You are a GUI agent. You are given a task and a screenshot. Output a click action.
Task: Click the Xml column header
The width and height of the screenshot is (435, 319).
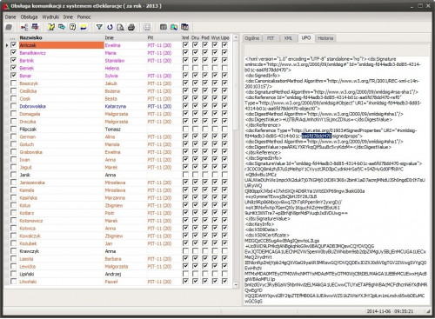[x=185, y=37]
